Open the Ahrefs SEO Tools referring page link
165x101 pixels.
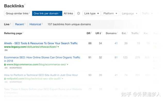pyautogui.click(x=41, y=43)
